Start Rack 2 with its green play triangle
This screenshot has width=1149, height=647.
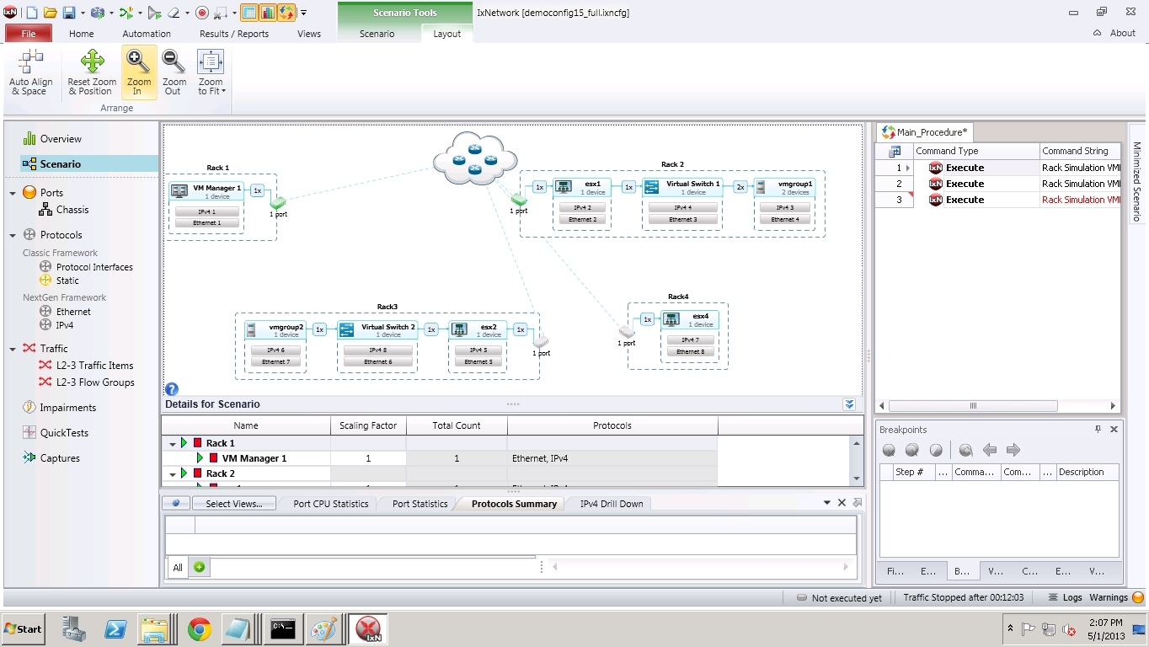coord(184,473)
